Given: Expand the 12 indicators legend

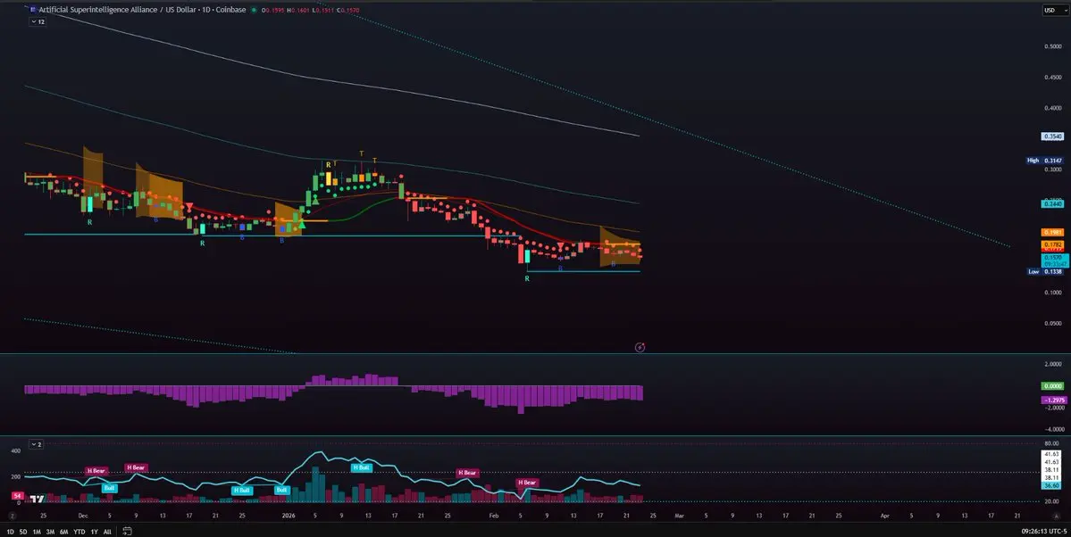Looking at the screenshot, I should click(38, 21).
